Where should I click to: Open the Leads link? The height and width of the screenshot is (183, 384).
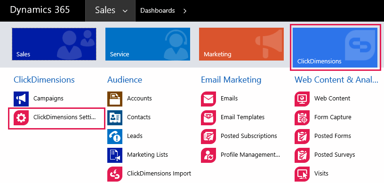tap(135, 136)
